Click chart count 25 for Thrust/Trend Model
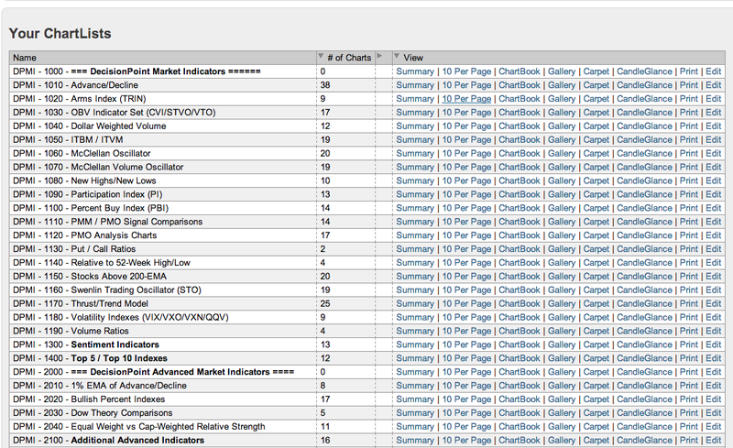Image resolution: width=733 pixels, height=448 pixels. click(325, 303)
